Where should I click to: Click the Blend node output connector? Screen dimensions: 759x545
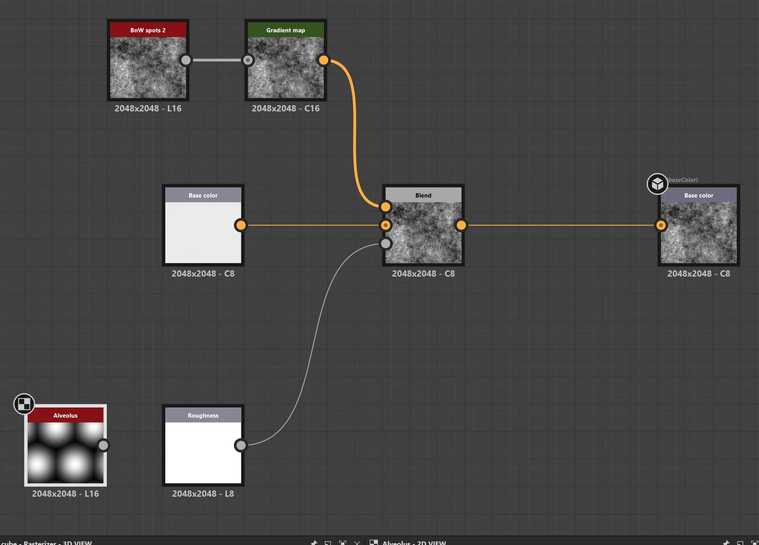coord(461,225)
